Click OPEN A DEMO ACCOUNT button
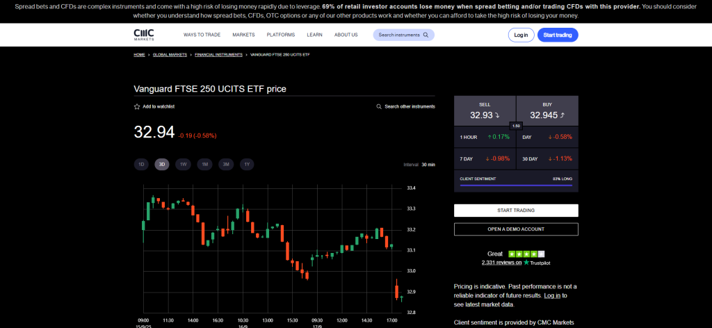 (516, 229)
